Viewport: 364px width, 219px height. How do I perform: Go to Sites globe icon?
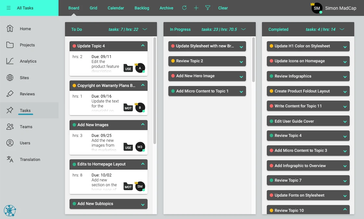[10, 78]
